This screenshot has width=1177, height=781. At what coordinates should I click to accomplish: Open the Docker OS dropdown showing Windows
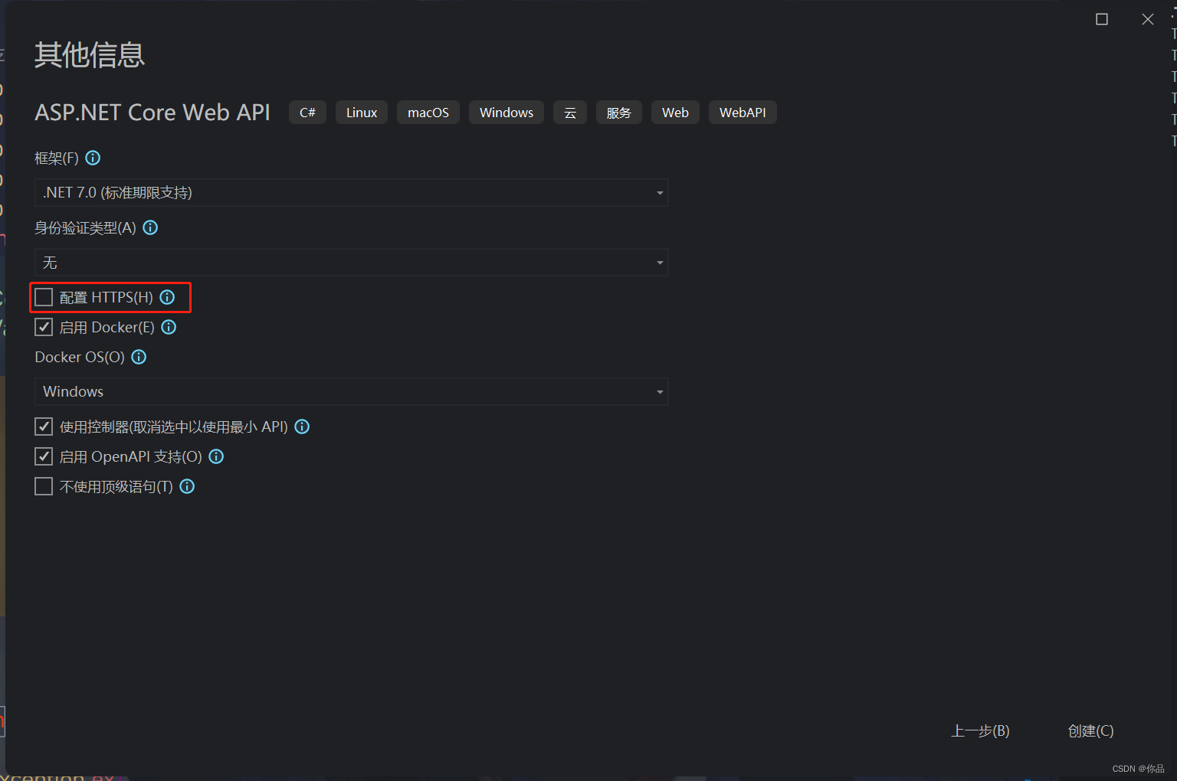(352, 391)
